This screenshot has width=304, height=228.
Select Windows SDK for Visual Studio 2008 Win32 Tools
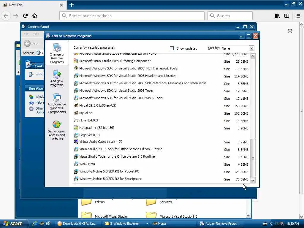tap(161, 98)
